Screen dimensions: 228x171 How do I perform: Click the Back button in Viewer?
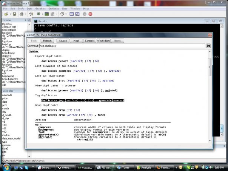point(34,41)
